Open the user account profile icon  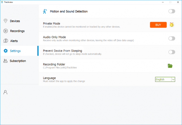coord(5,92)
